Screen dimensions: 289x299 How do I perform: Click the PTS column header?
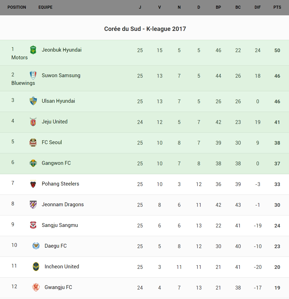(x=277, y=7)
